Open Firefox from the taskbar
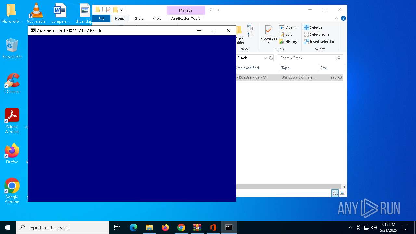This screenshot has width=416, height=234. coord(165,227)
